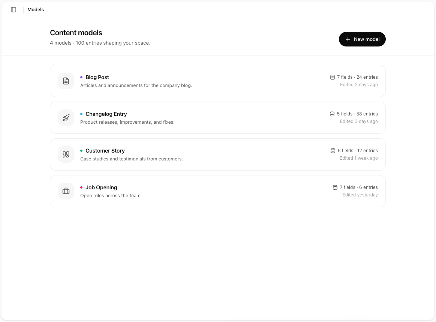Screen dimensions: 436x322
Task: Click '7 fields · 6 entries' text
Action: pos(359,187)
